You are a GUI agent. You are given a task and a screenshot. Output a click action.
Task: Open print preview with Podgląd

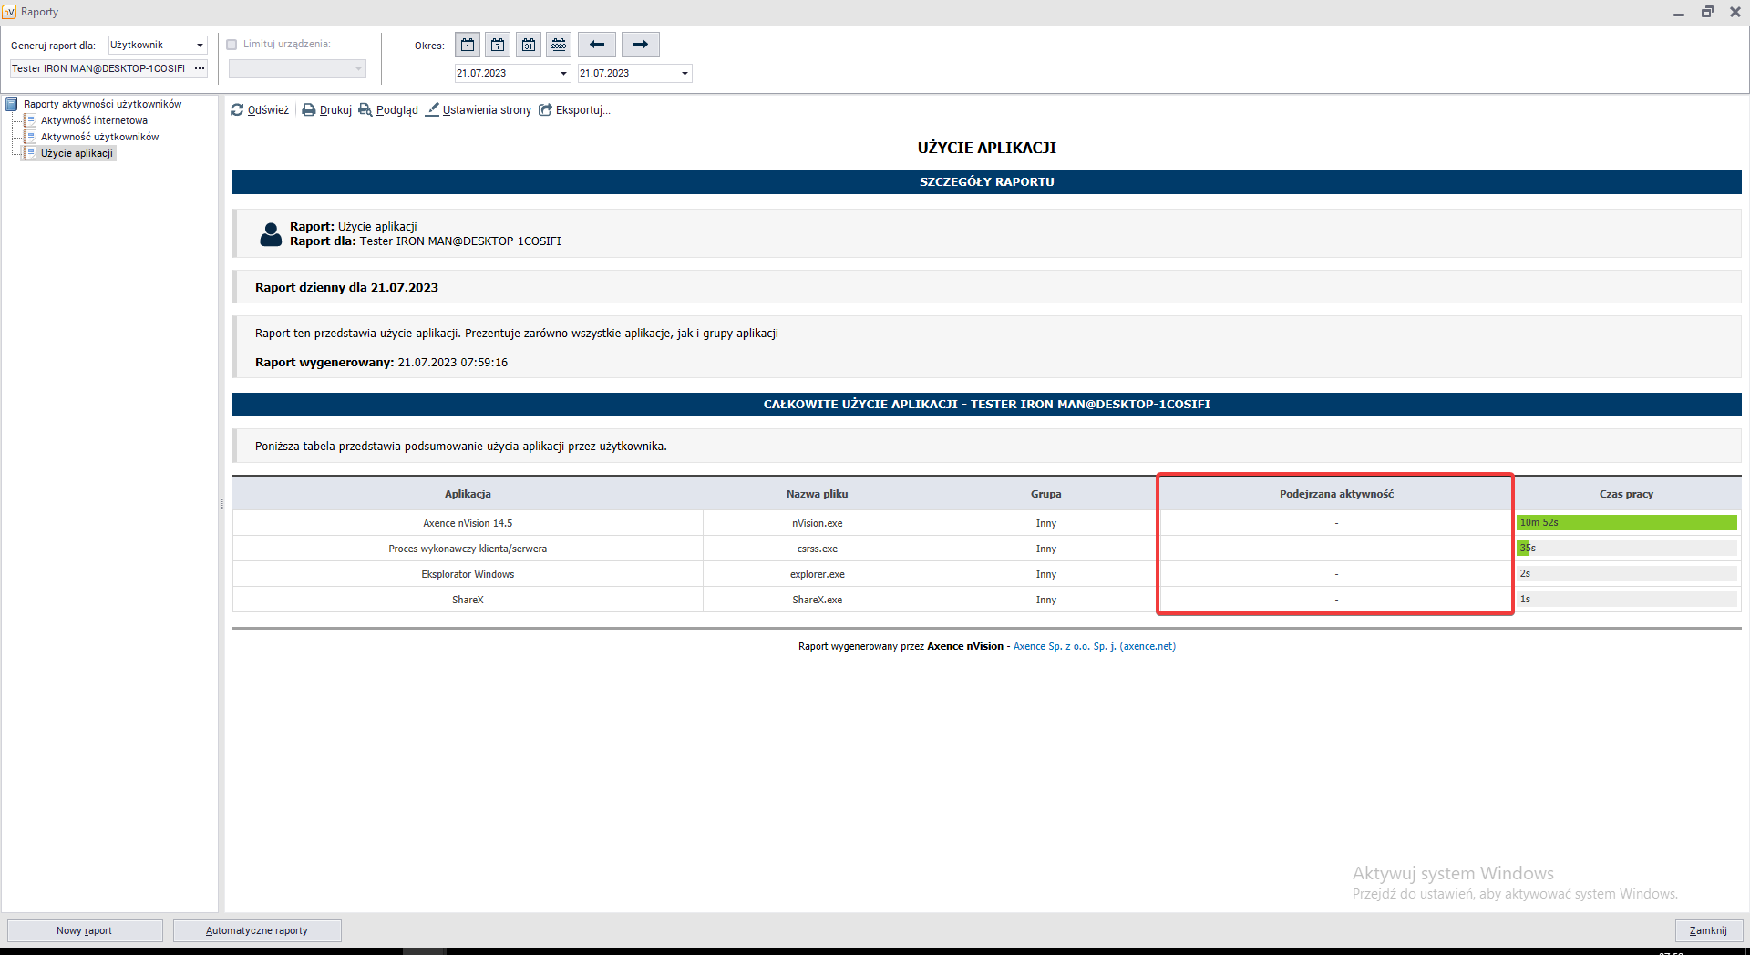[x=388, y=110]
